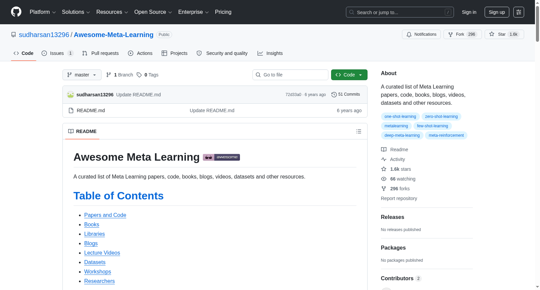Screen dimensions: 540x290
Task: Click the README outline list icon
Action: coord(359,131)
